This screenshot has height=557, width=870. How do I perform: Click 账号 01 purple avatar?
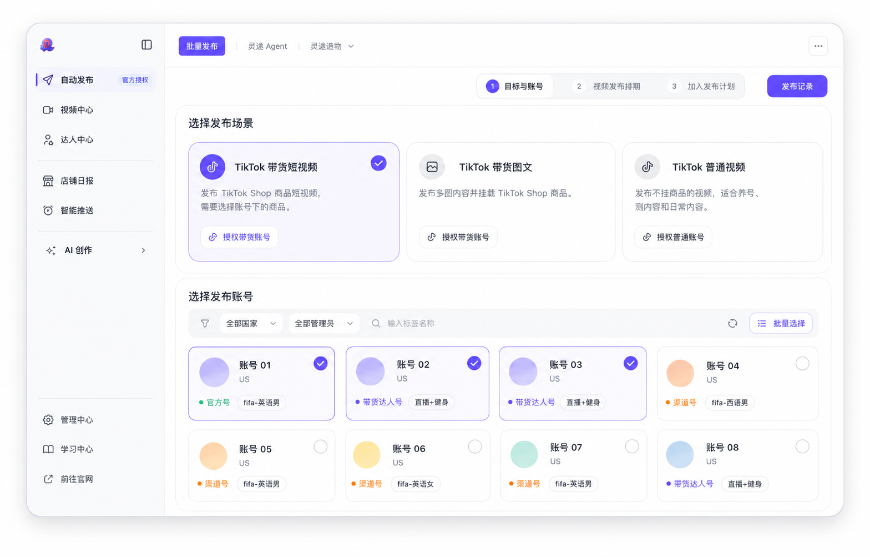(214, 373)
